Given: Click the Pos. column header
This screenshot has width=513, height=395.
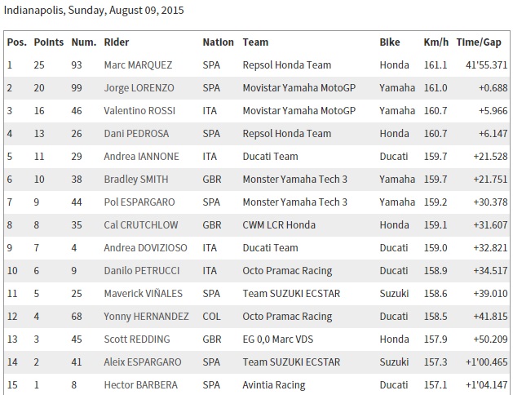Looking at the screenshot, I should point(17,42).
